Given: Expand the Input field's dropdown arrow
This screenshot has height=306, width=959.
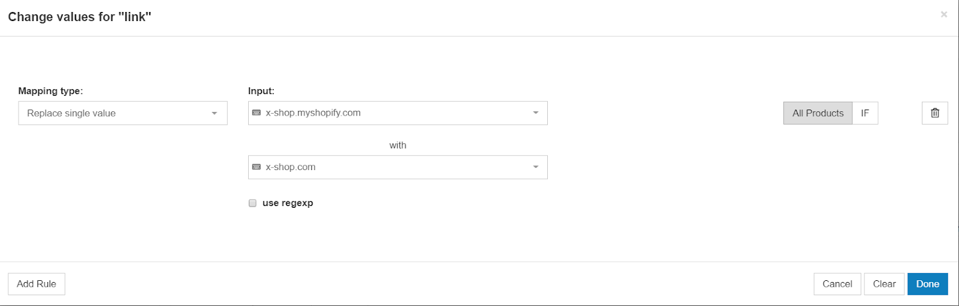Looking at the screenshot, I should 535,113.
